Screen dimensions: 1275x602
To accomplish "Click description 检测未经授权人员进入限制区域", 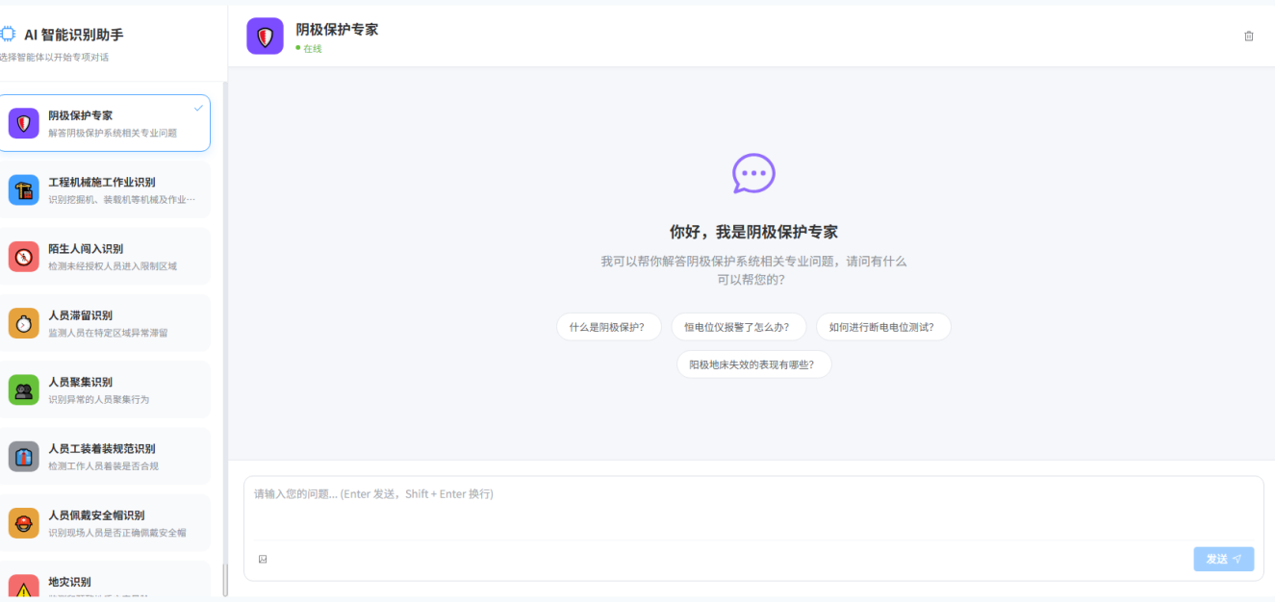I will (x=113, y=266).
